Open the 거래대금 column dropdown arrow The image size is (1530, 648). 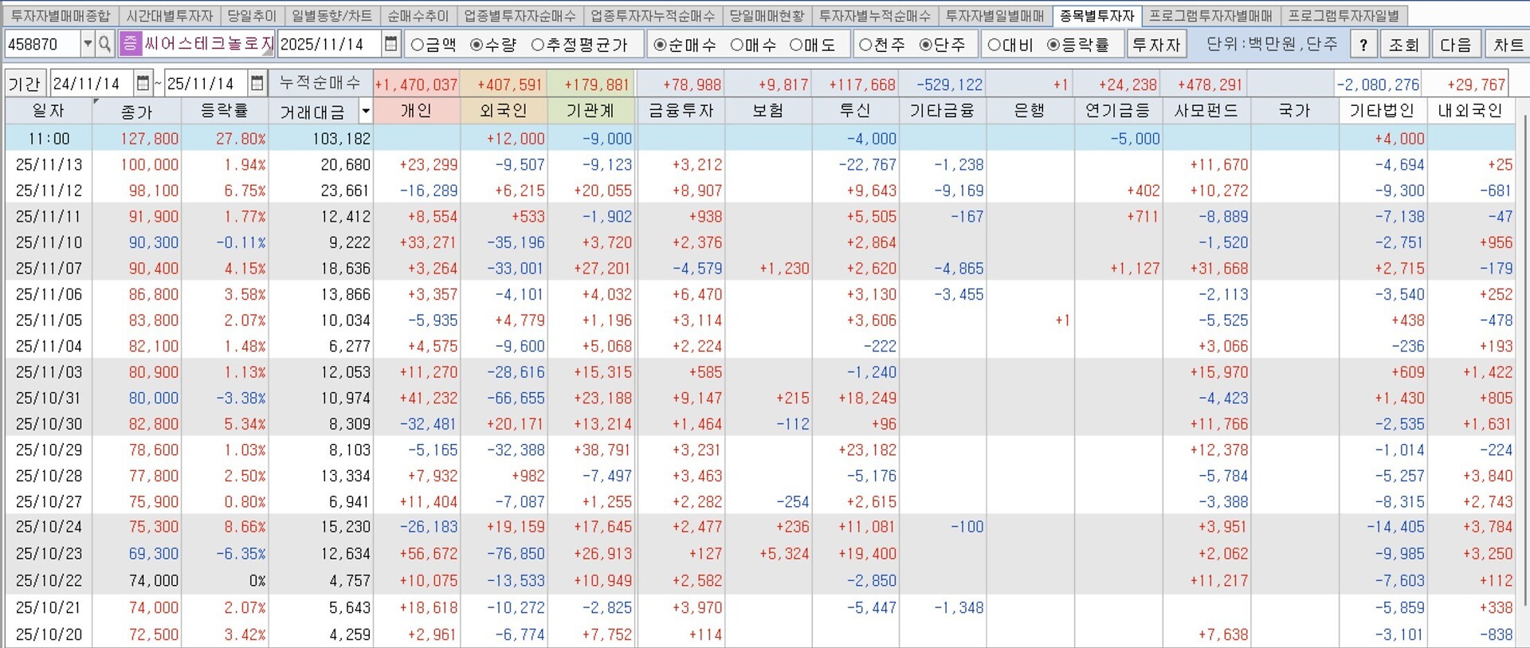click(x=366, y=112)
